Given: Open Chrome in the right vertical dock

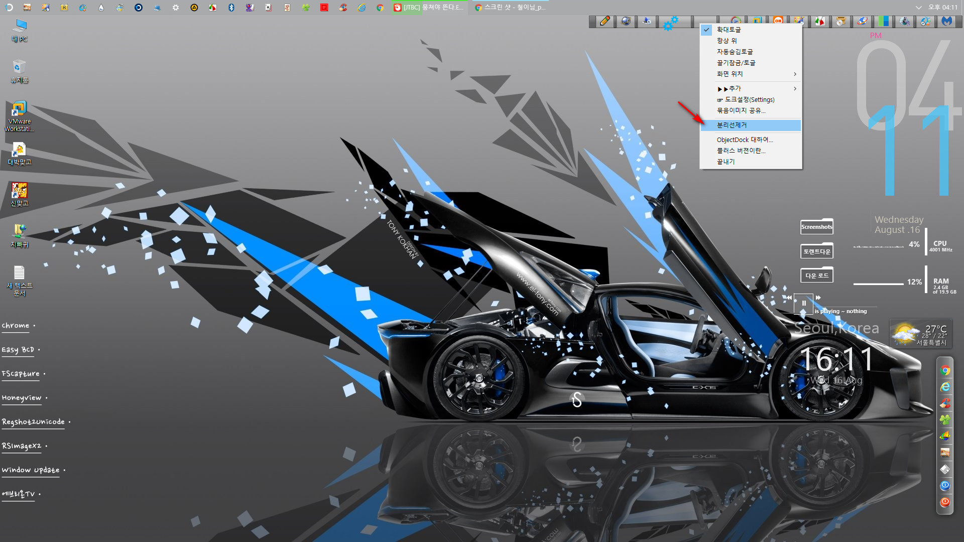Looking at the screenshot, I should coord(945,371).
